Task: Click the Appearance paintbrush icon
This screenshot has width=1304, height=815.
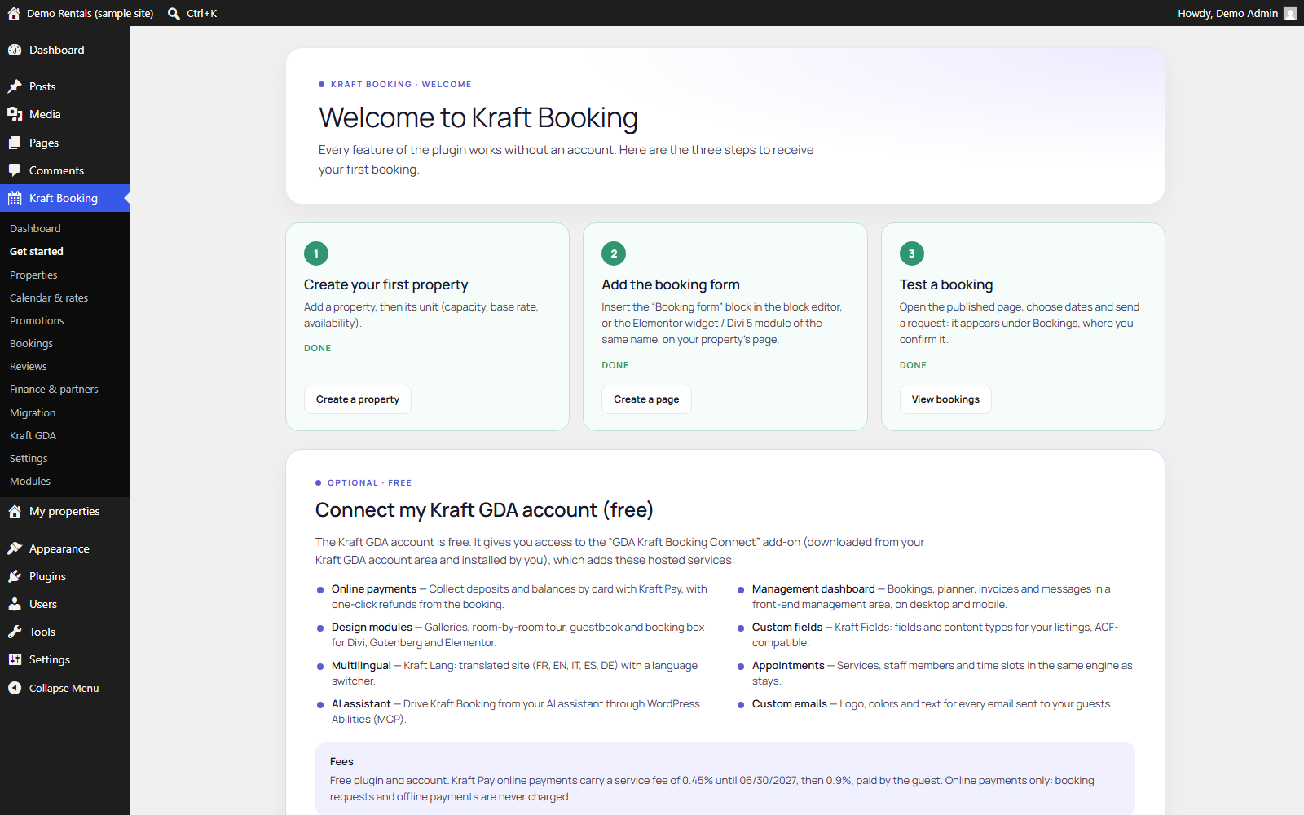Action: pos(15,548)
